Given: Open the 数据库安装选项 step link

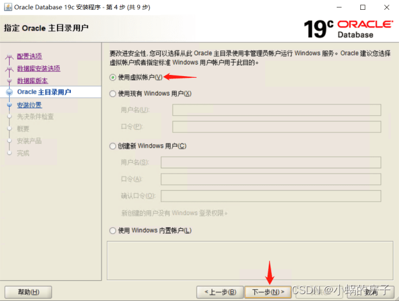Looking at the screenshot, I should [x=39, y=69].
